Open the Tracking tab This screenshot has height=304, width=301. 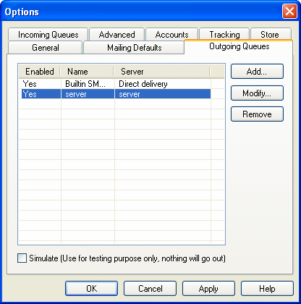[x=224, y=34]
